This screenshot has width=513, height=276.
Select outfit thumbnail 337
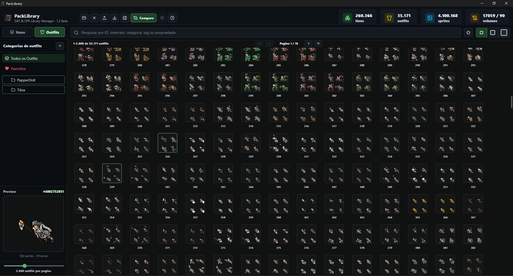(x=473, y=143)
